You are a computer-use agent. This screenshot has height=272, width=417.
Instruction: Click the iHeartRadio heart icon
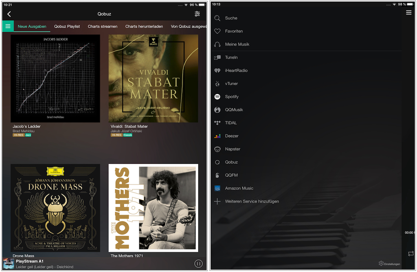coord(217,70)
